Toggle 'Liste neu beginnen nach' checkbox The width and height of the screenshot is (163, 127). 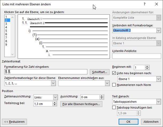coord(114,73)
